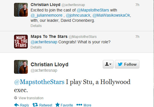
Task: Click the large @MapstotheStars mention
Action: pyautogui.click(x=39, y=82)
